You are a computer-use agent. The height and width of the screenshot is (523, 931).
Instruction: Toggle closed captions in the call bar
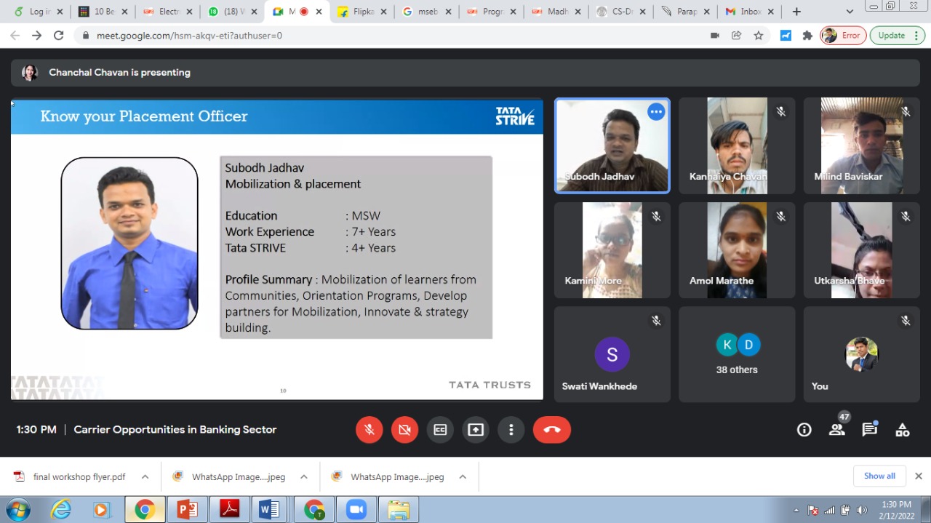440,430
